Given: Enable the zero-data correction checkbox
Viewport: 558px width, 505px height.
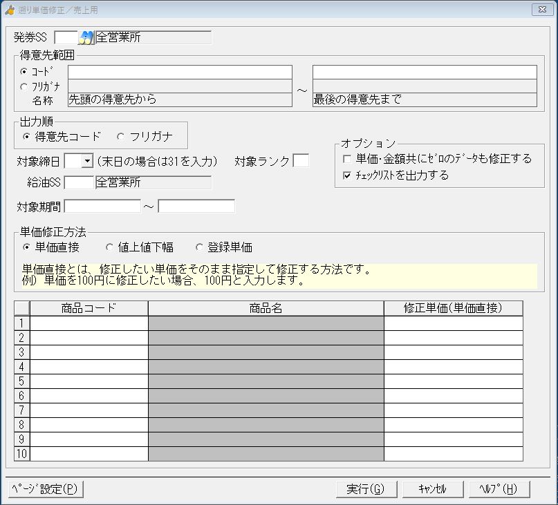Looking at the screenshot, I should coord(346,159).
